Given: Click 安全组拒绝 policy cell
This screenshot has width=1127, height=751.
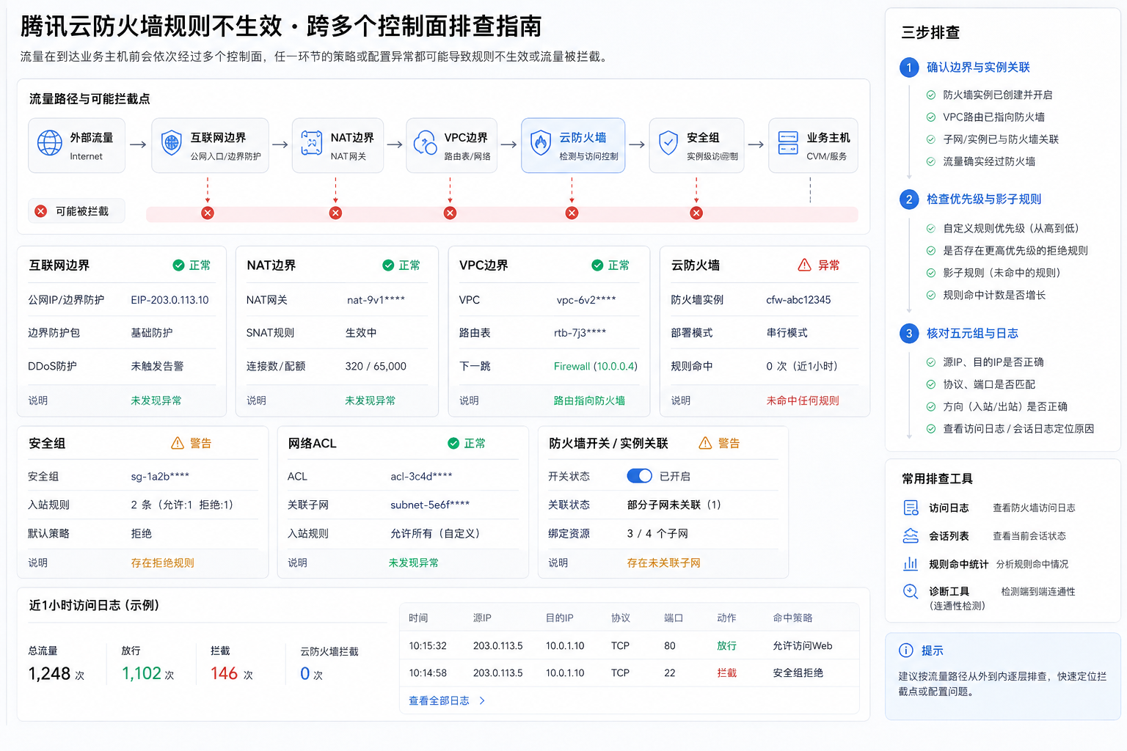Looking at the screenshot, I should pyautogui.click(x=798, y=673).
